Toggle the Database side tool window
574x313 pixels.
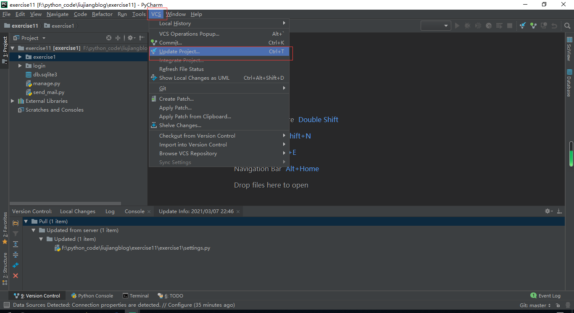[x=569, y=82]
